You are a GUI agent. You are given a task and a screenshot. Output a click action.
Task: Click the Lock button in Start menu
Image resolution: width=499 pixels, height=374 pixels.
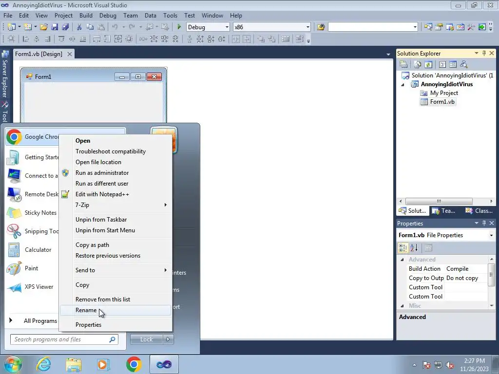tap(146, 339)
